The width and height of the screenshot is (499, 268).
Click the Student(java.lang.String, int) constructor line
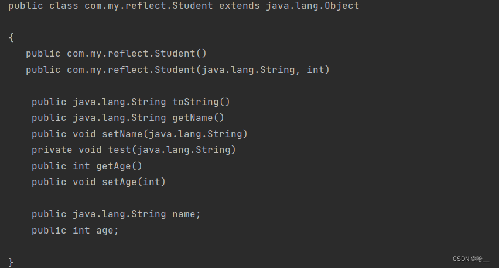(x=177, y=70)
